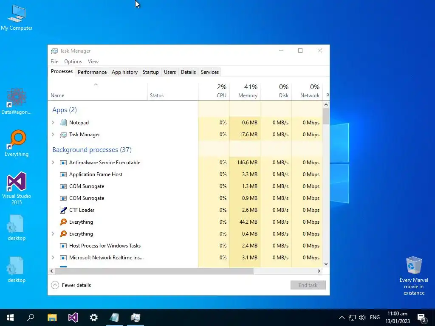Click the Apps (2) group heading
The height and width of the screenshot is (326, 435).
tap(65, 110)
